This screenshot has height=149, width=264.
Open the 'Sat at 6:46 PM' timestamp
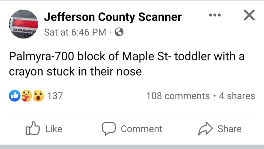(x=75, y=32)
